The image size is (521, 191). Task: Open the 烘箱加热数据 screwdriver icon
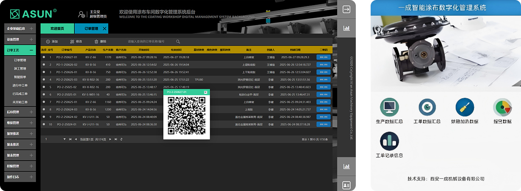click(464, 107)
